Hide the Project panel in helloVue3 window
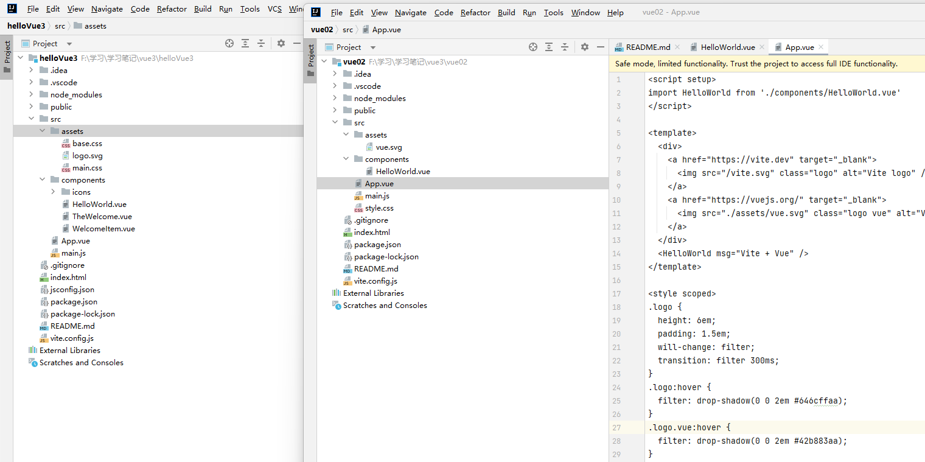The height and width of the screenshot is (462, 925). pos(296,43)
